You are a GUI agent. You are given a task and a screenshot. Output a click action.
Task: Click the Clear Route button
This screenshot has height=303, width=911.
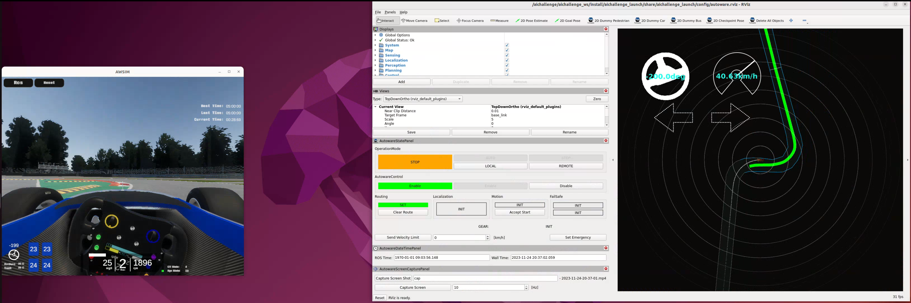[403, 212]
